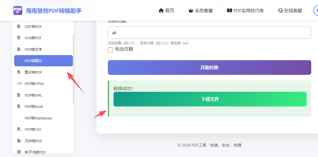Select PDF转Excel in the sidebar
This screenshot has height=157, width=318.
pos(43,106)
